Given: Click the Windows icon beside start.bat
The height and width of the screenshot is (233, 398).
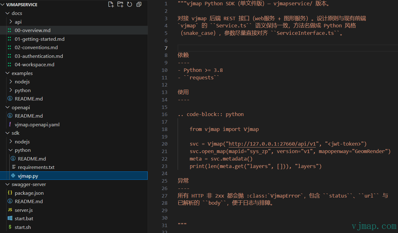Looking at the screenshot, I should (x=10, y=218).
